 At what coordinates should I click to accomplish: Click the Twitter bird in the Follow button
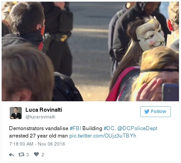147,111
